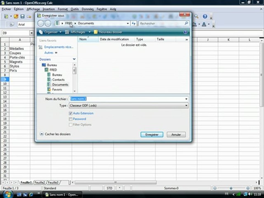Click the volume icon in system tray
The width and height of the screenshot is (264, 198).
point(250,194)
